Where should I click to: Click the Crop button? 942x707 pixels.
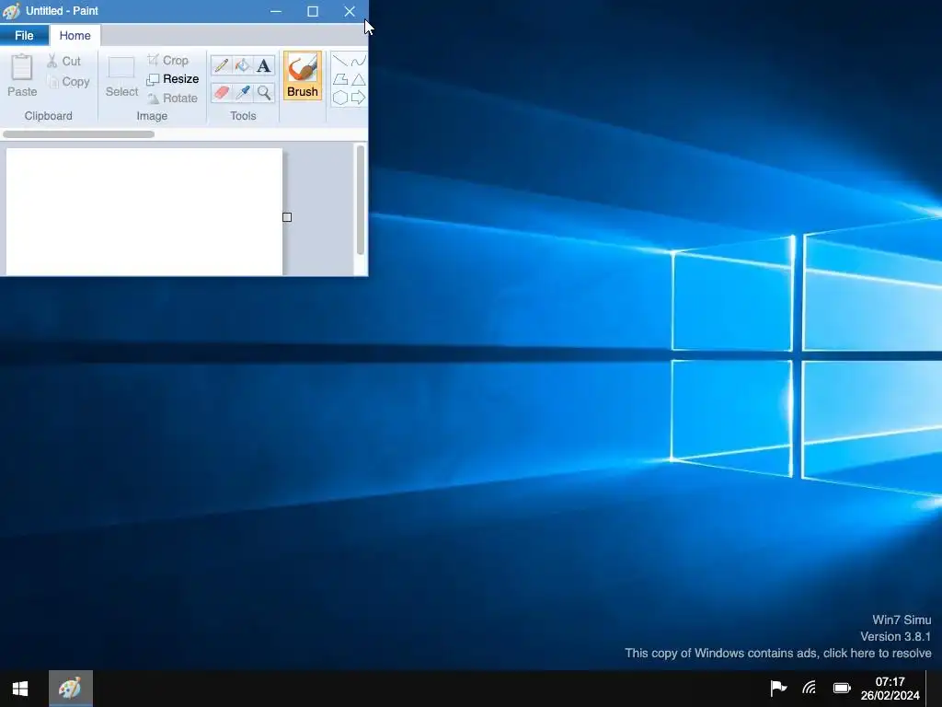tap(168, 60)
